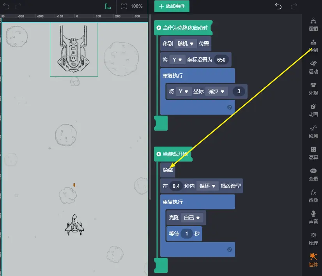Open the 随机 position dropdown
This screenshot has width=322, height=276.
[x=186, y=44]
